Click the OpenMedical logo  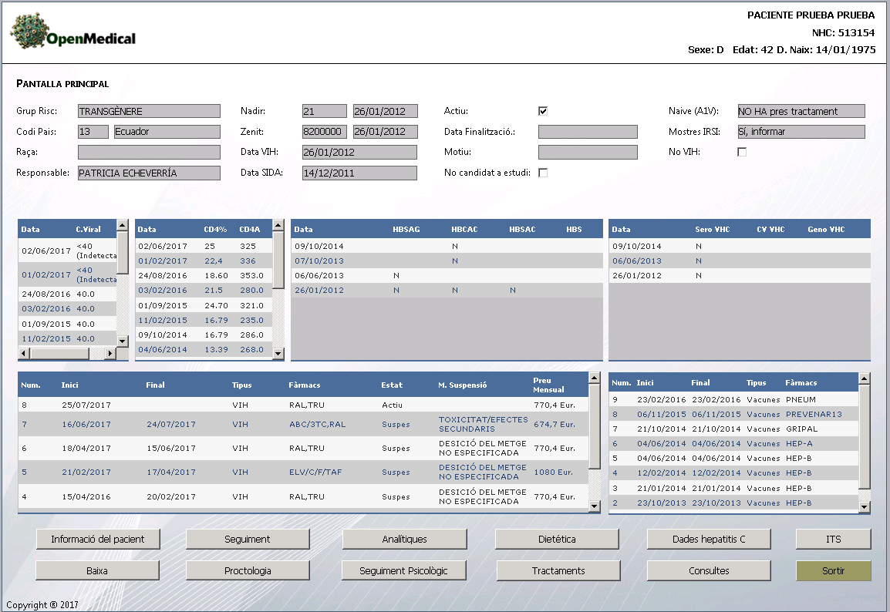coord(72,33)
